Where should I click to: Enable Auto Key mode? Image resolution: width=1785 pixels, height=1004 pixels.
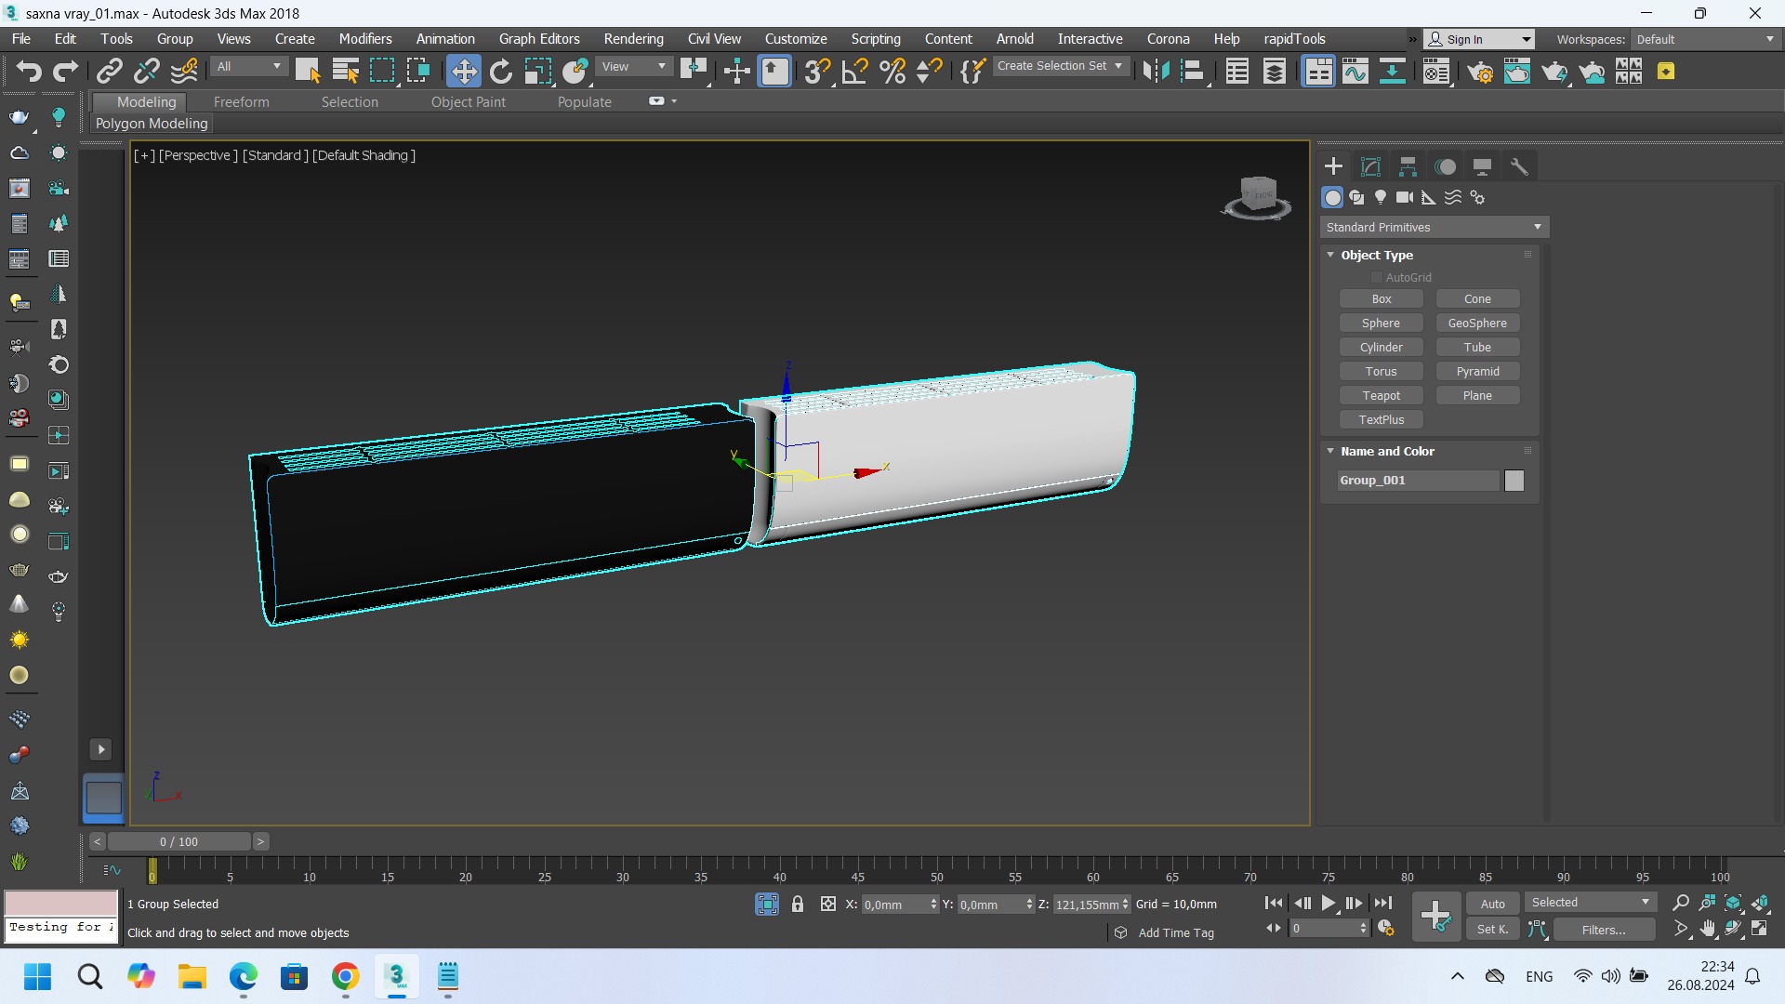coord(1492,904)
